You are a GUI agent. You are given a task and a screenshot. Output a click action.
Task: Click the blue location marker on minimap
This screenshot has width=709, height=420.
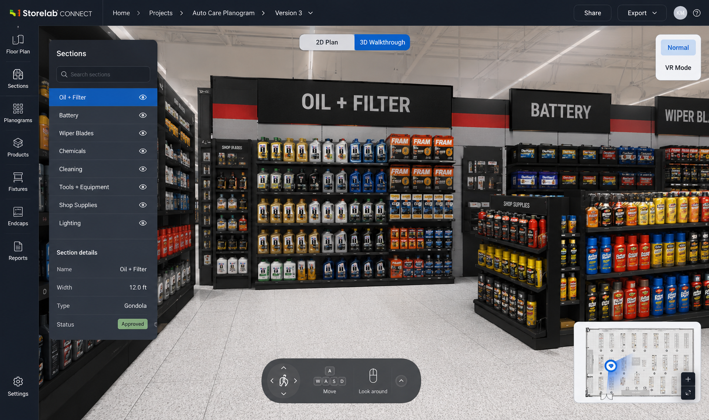tap(611, 366)
